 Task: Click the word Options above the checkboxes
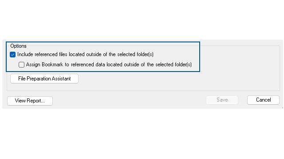pos(18,46)
